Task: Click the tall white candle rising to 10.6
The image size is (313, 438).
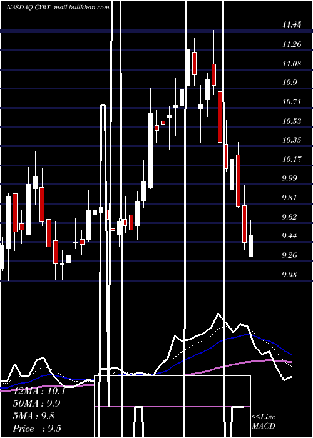Action: point(150,150)
